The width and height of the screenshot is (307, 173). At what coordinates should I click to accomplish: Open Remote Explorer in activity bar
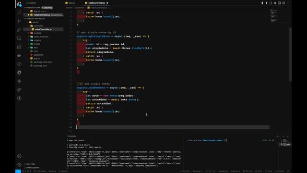19,38
